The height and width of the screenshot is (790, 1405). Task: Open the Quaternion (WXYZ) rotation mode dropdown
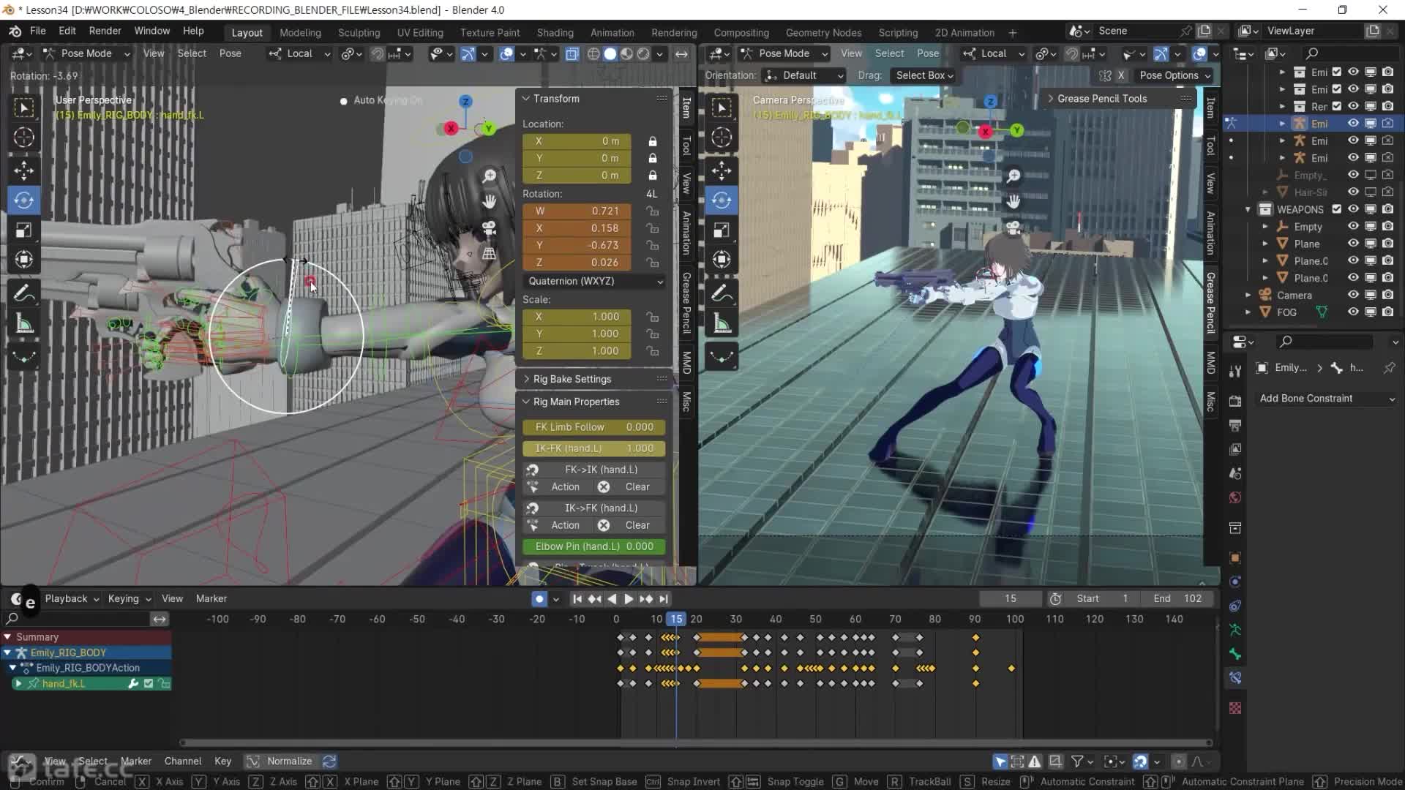coord(593,281)
